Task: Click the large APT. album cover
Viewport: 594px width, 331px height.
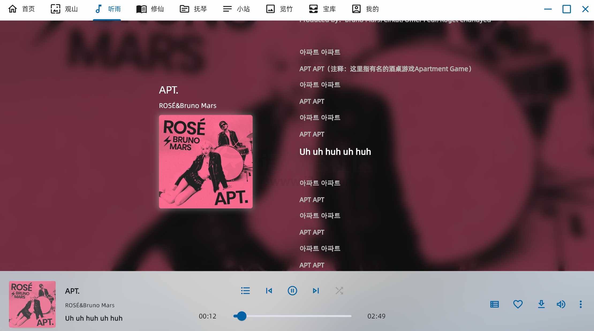Action: [x=206, y=162]
